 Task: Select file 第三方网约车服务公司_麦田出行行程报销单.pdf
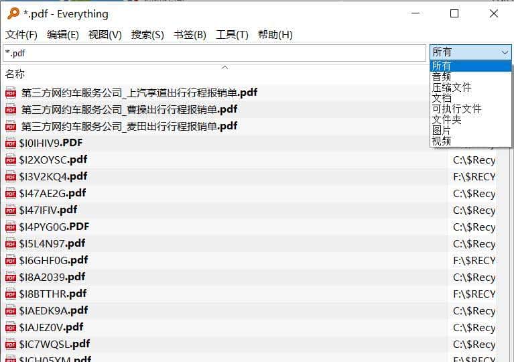tap(129, 126)
